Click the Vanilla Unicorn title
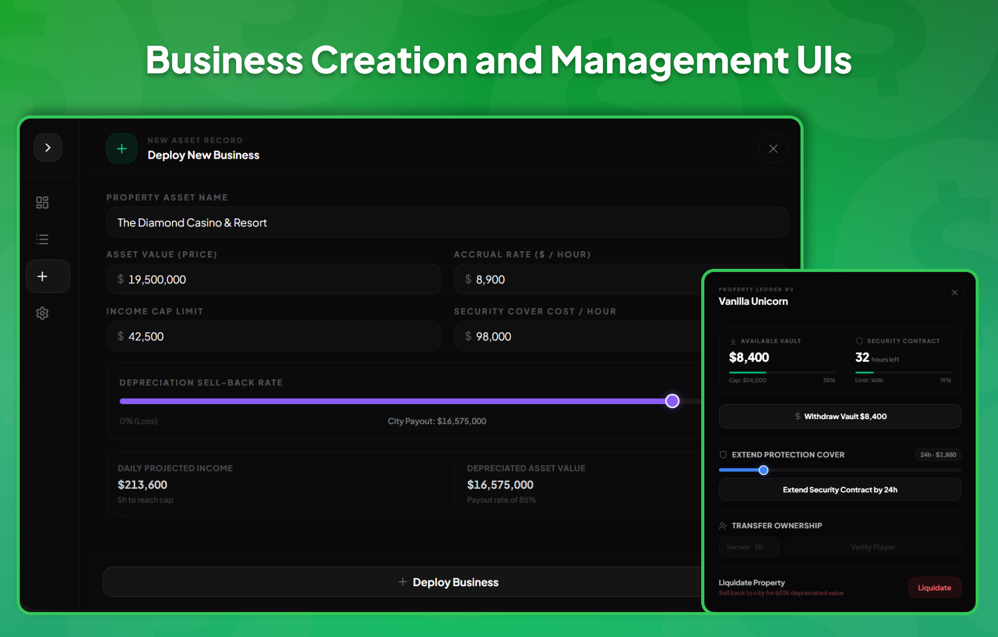998x637 pixels. pyautogui.click(x=753, y=301)
